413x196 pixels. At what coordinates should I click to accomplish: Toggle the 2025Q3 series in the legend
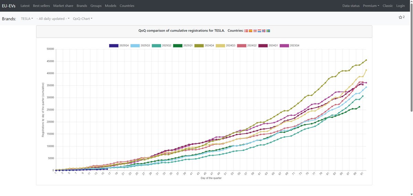point(140,46)
